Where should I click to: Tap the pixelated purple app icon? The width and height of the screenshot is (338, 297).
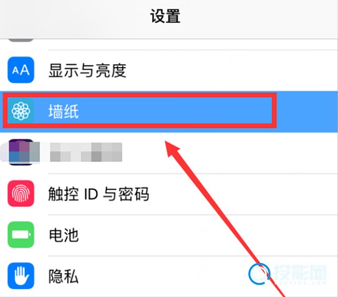[x=22, y=152]
